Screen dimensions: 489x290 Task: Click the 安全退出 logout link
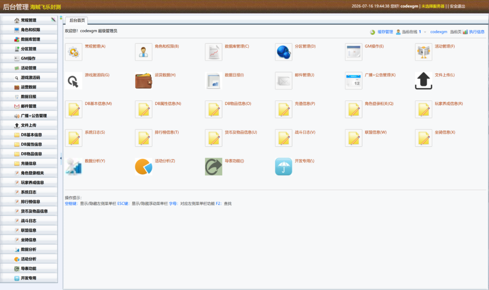(x=457, y=6)
